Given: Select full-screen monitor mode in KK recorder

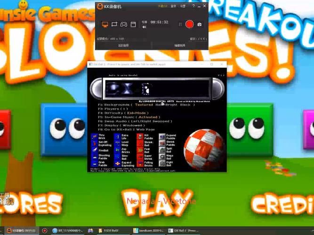Looking at the screenshot, I should [x=105, y=24].
